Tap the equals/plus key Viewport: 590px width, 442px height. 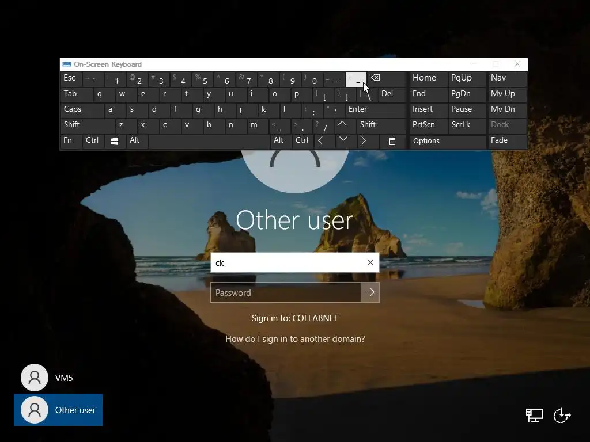click(x=355, y=79)
